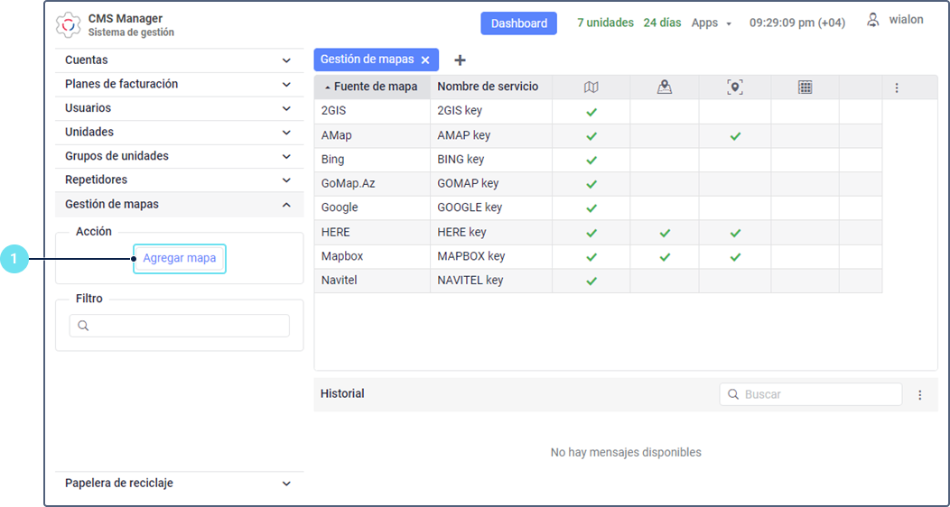Open the table column options menu
Screen dimensions: 950x507
click(x=897, y=88)
